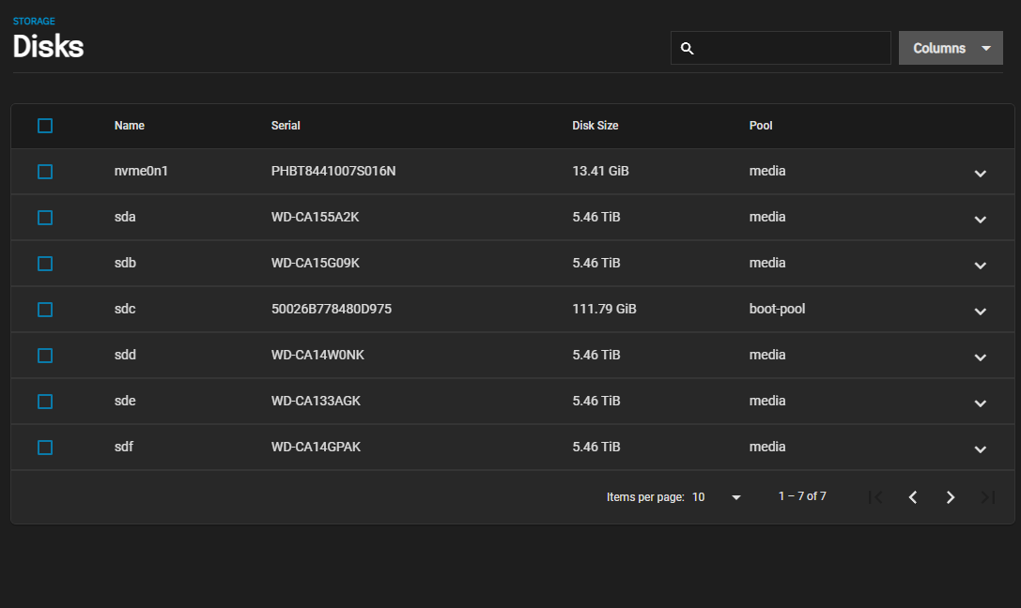Expand the nvme0n1 row details

pos(980,173)
